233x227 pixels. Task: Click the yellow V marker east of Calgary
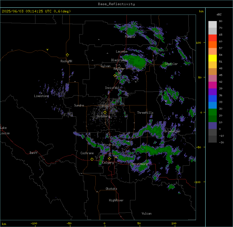coord(116,157)
